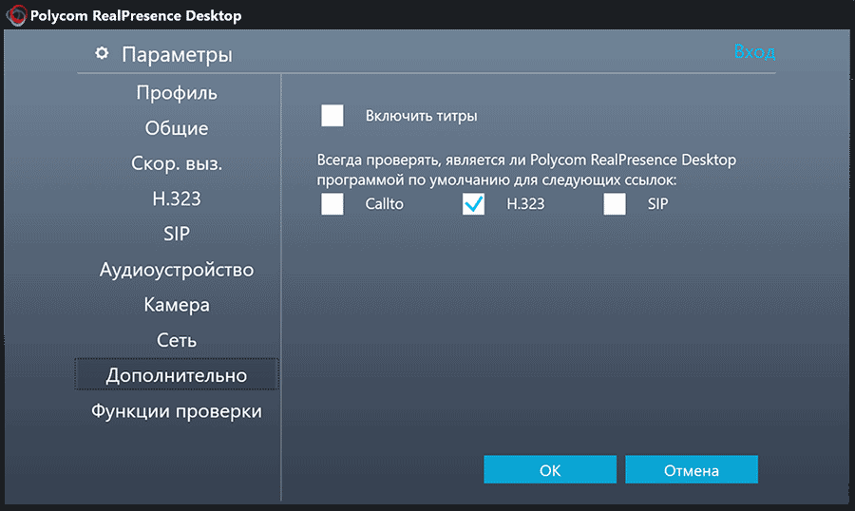The height and width of the screenshot is (511, 855).
Task: Switch to the Общие settings section
Action: tap(177, 128)
